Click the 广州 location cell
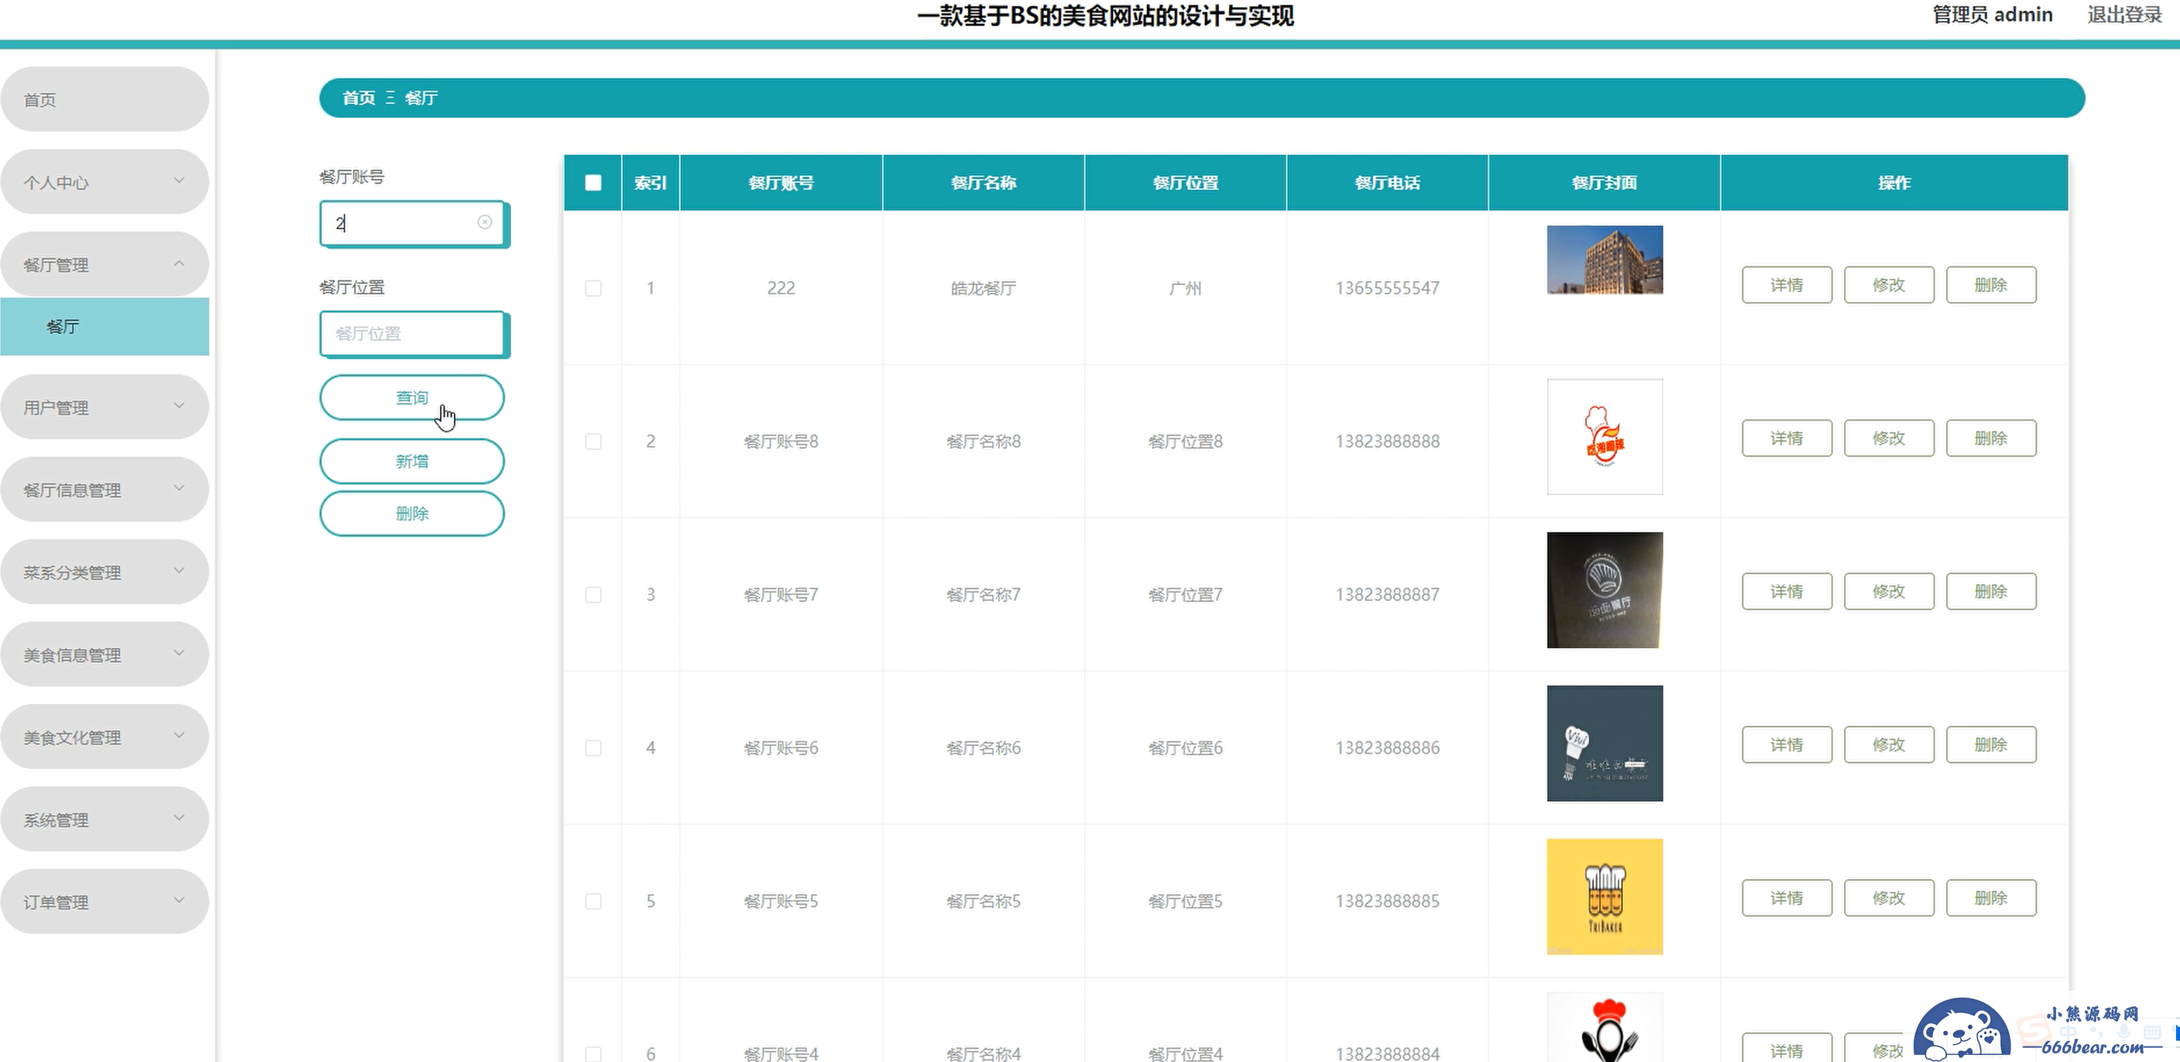Screen dimensions: 2180x1062 [x=1185, y=289]
